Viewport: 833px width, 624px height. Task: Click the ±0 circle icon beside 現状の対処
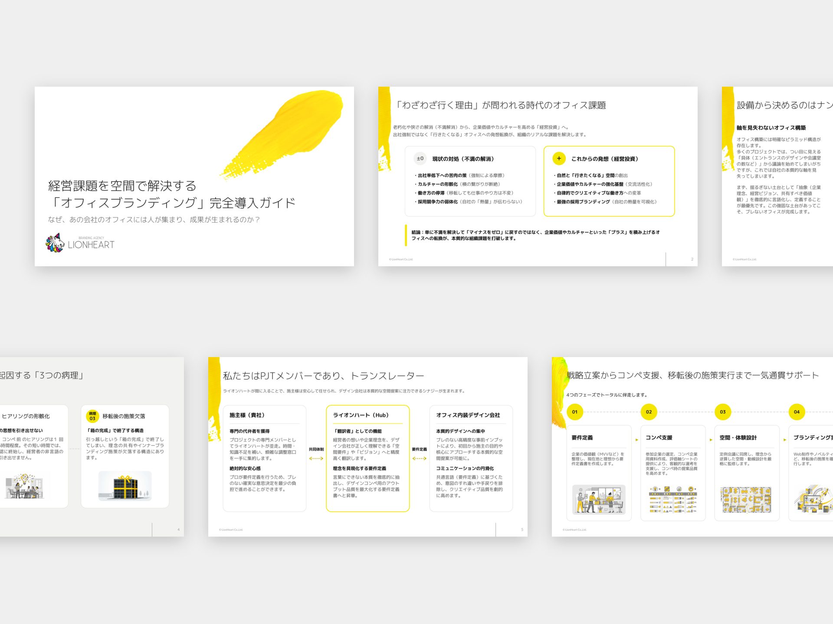[420, 159]
